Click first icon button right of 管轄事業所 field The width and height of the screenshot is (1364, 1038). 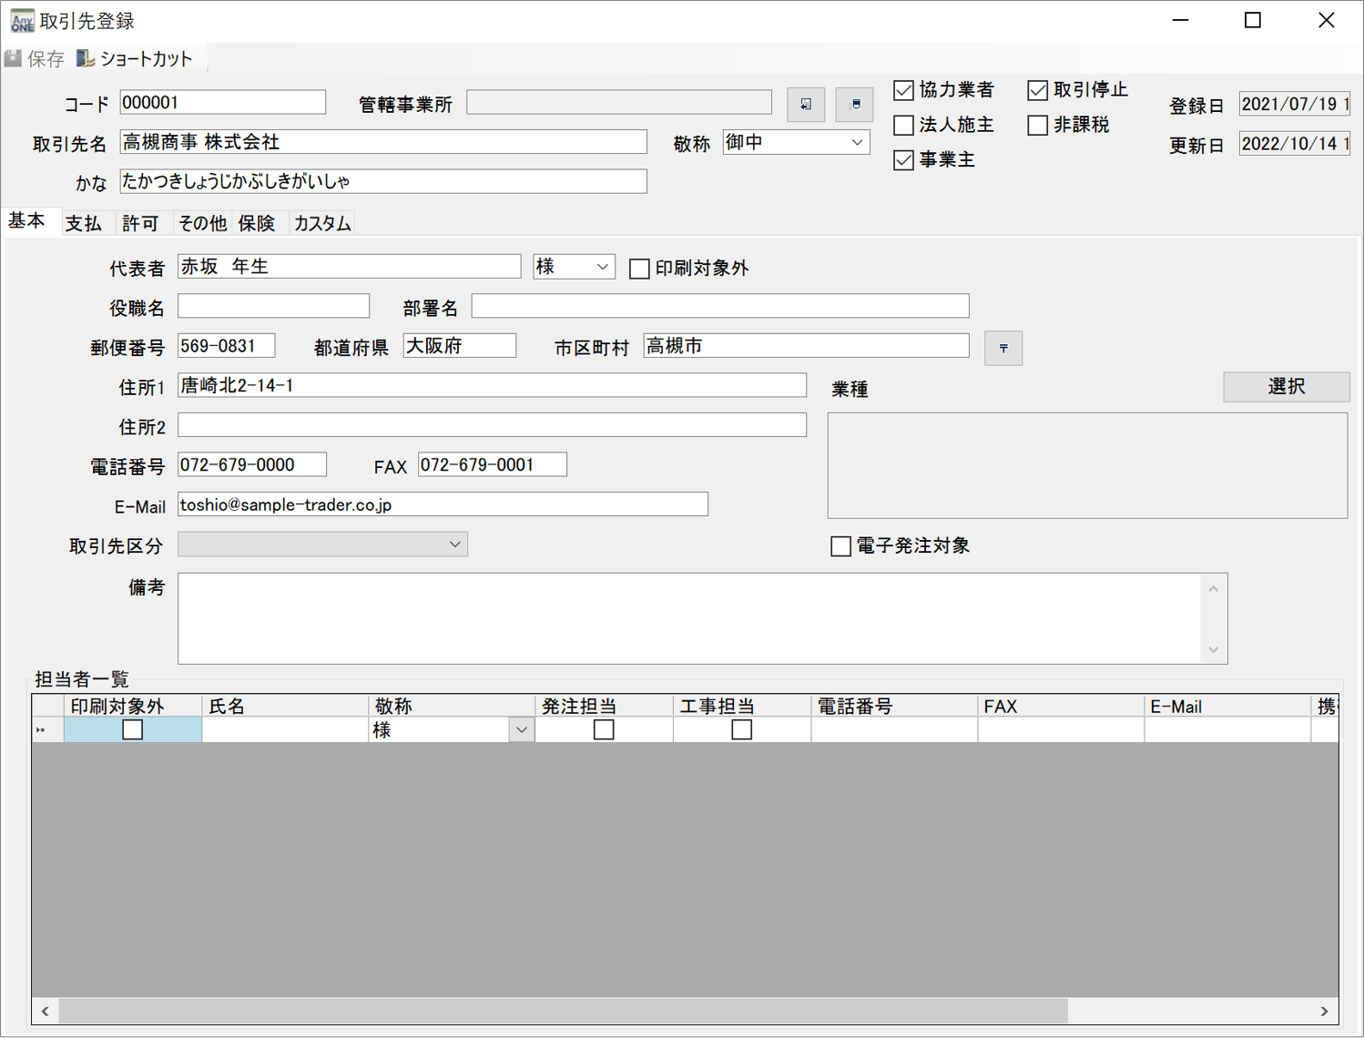(805, 105)
